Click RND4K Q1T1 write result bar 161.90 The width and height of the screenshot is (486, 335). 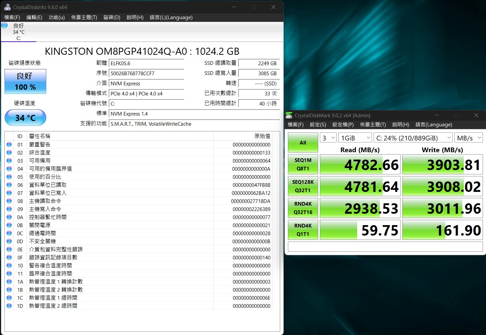click(443, 230)
